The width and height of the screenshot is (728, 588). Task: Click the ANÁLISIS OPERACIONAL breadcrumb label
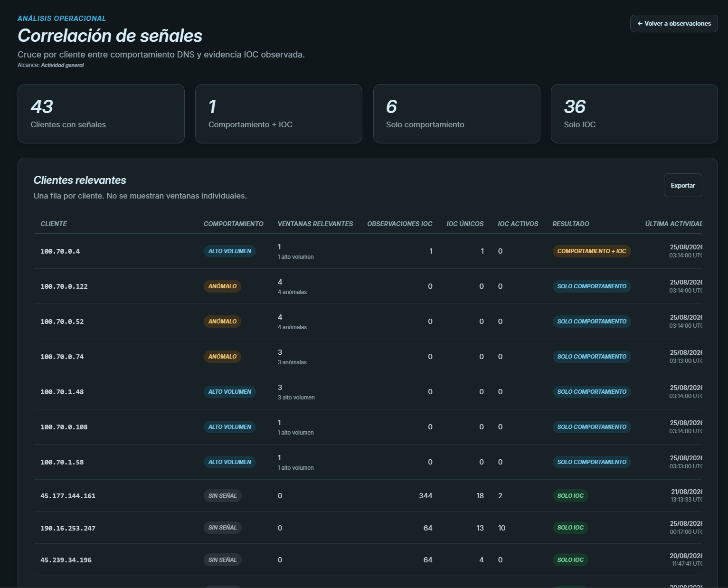[62, 19]
